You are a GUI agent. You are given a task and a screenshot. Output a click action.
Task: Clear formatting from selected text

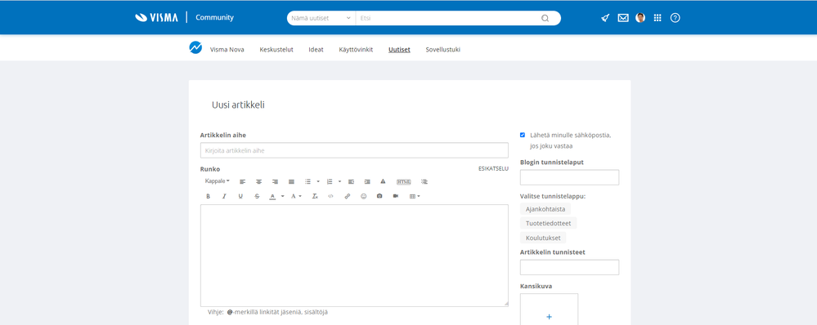coord(315,196)
